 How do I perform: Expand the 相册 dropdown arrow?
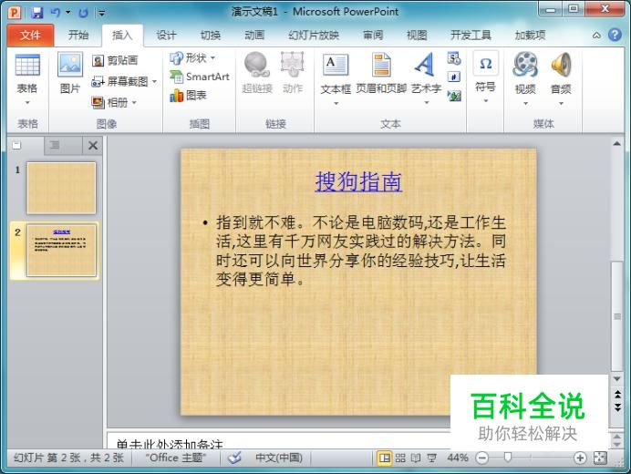tap(134, 103)
